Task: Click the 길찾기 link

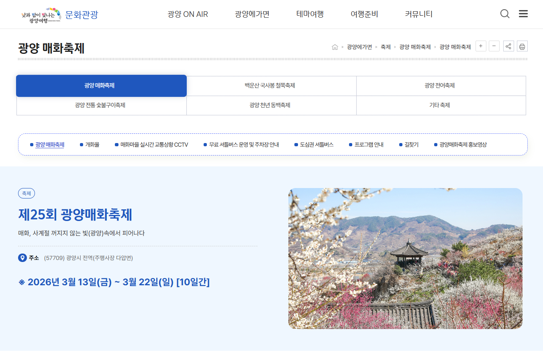Action: 410,144
